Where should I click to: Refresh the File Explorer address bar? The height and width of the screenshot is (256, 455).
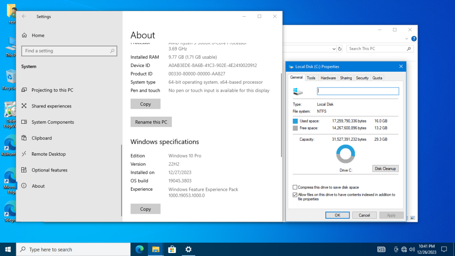pos(340,49)
